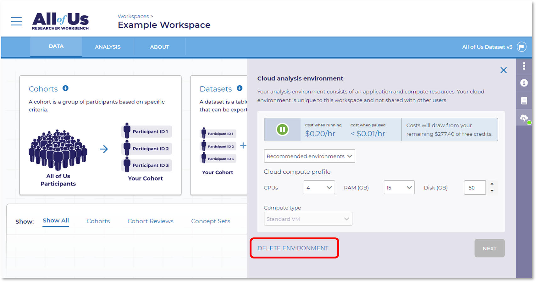536x282 pixels.
Task: Click the remaining free credits text
Action: [x=449, y=130]
